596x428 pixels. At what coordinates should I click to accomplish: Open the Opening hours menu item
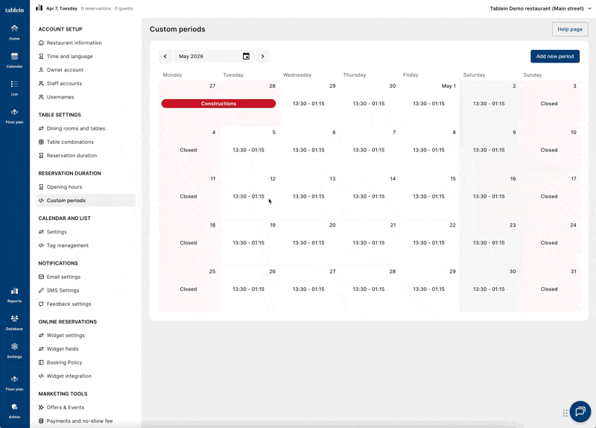point(64,187)
